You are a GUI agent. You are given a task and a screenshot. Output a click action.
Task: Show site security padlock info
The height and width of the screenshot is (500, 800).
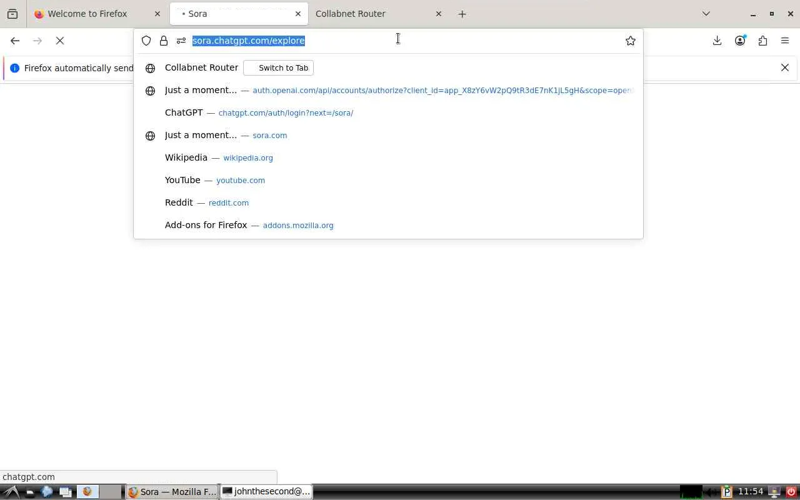click(164, 41)
